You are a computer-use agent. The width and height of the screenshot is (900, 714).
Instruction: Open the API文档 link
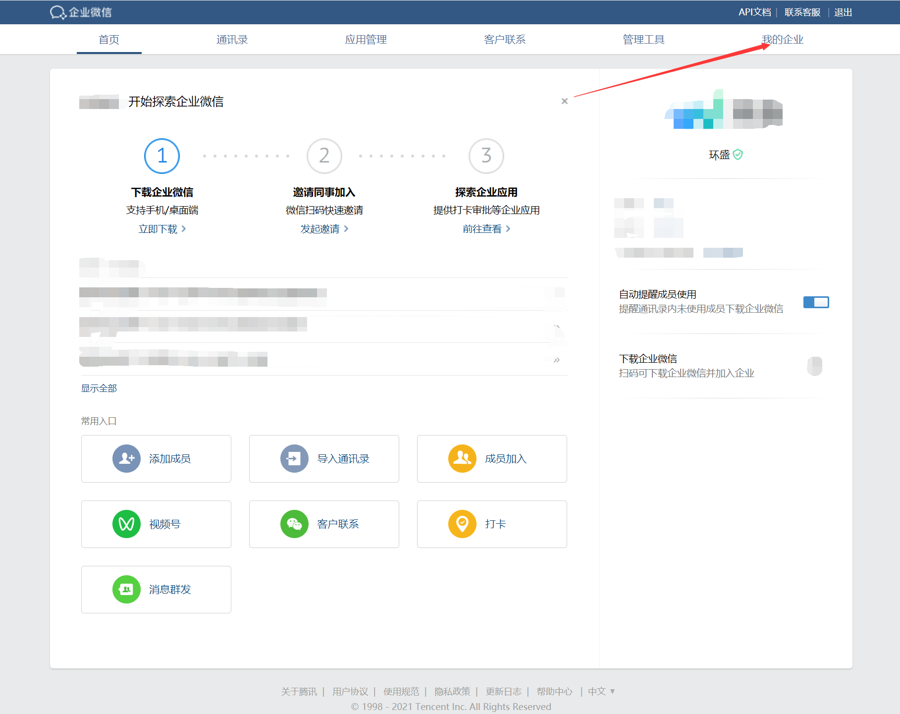[x=755, y=12]
